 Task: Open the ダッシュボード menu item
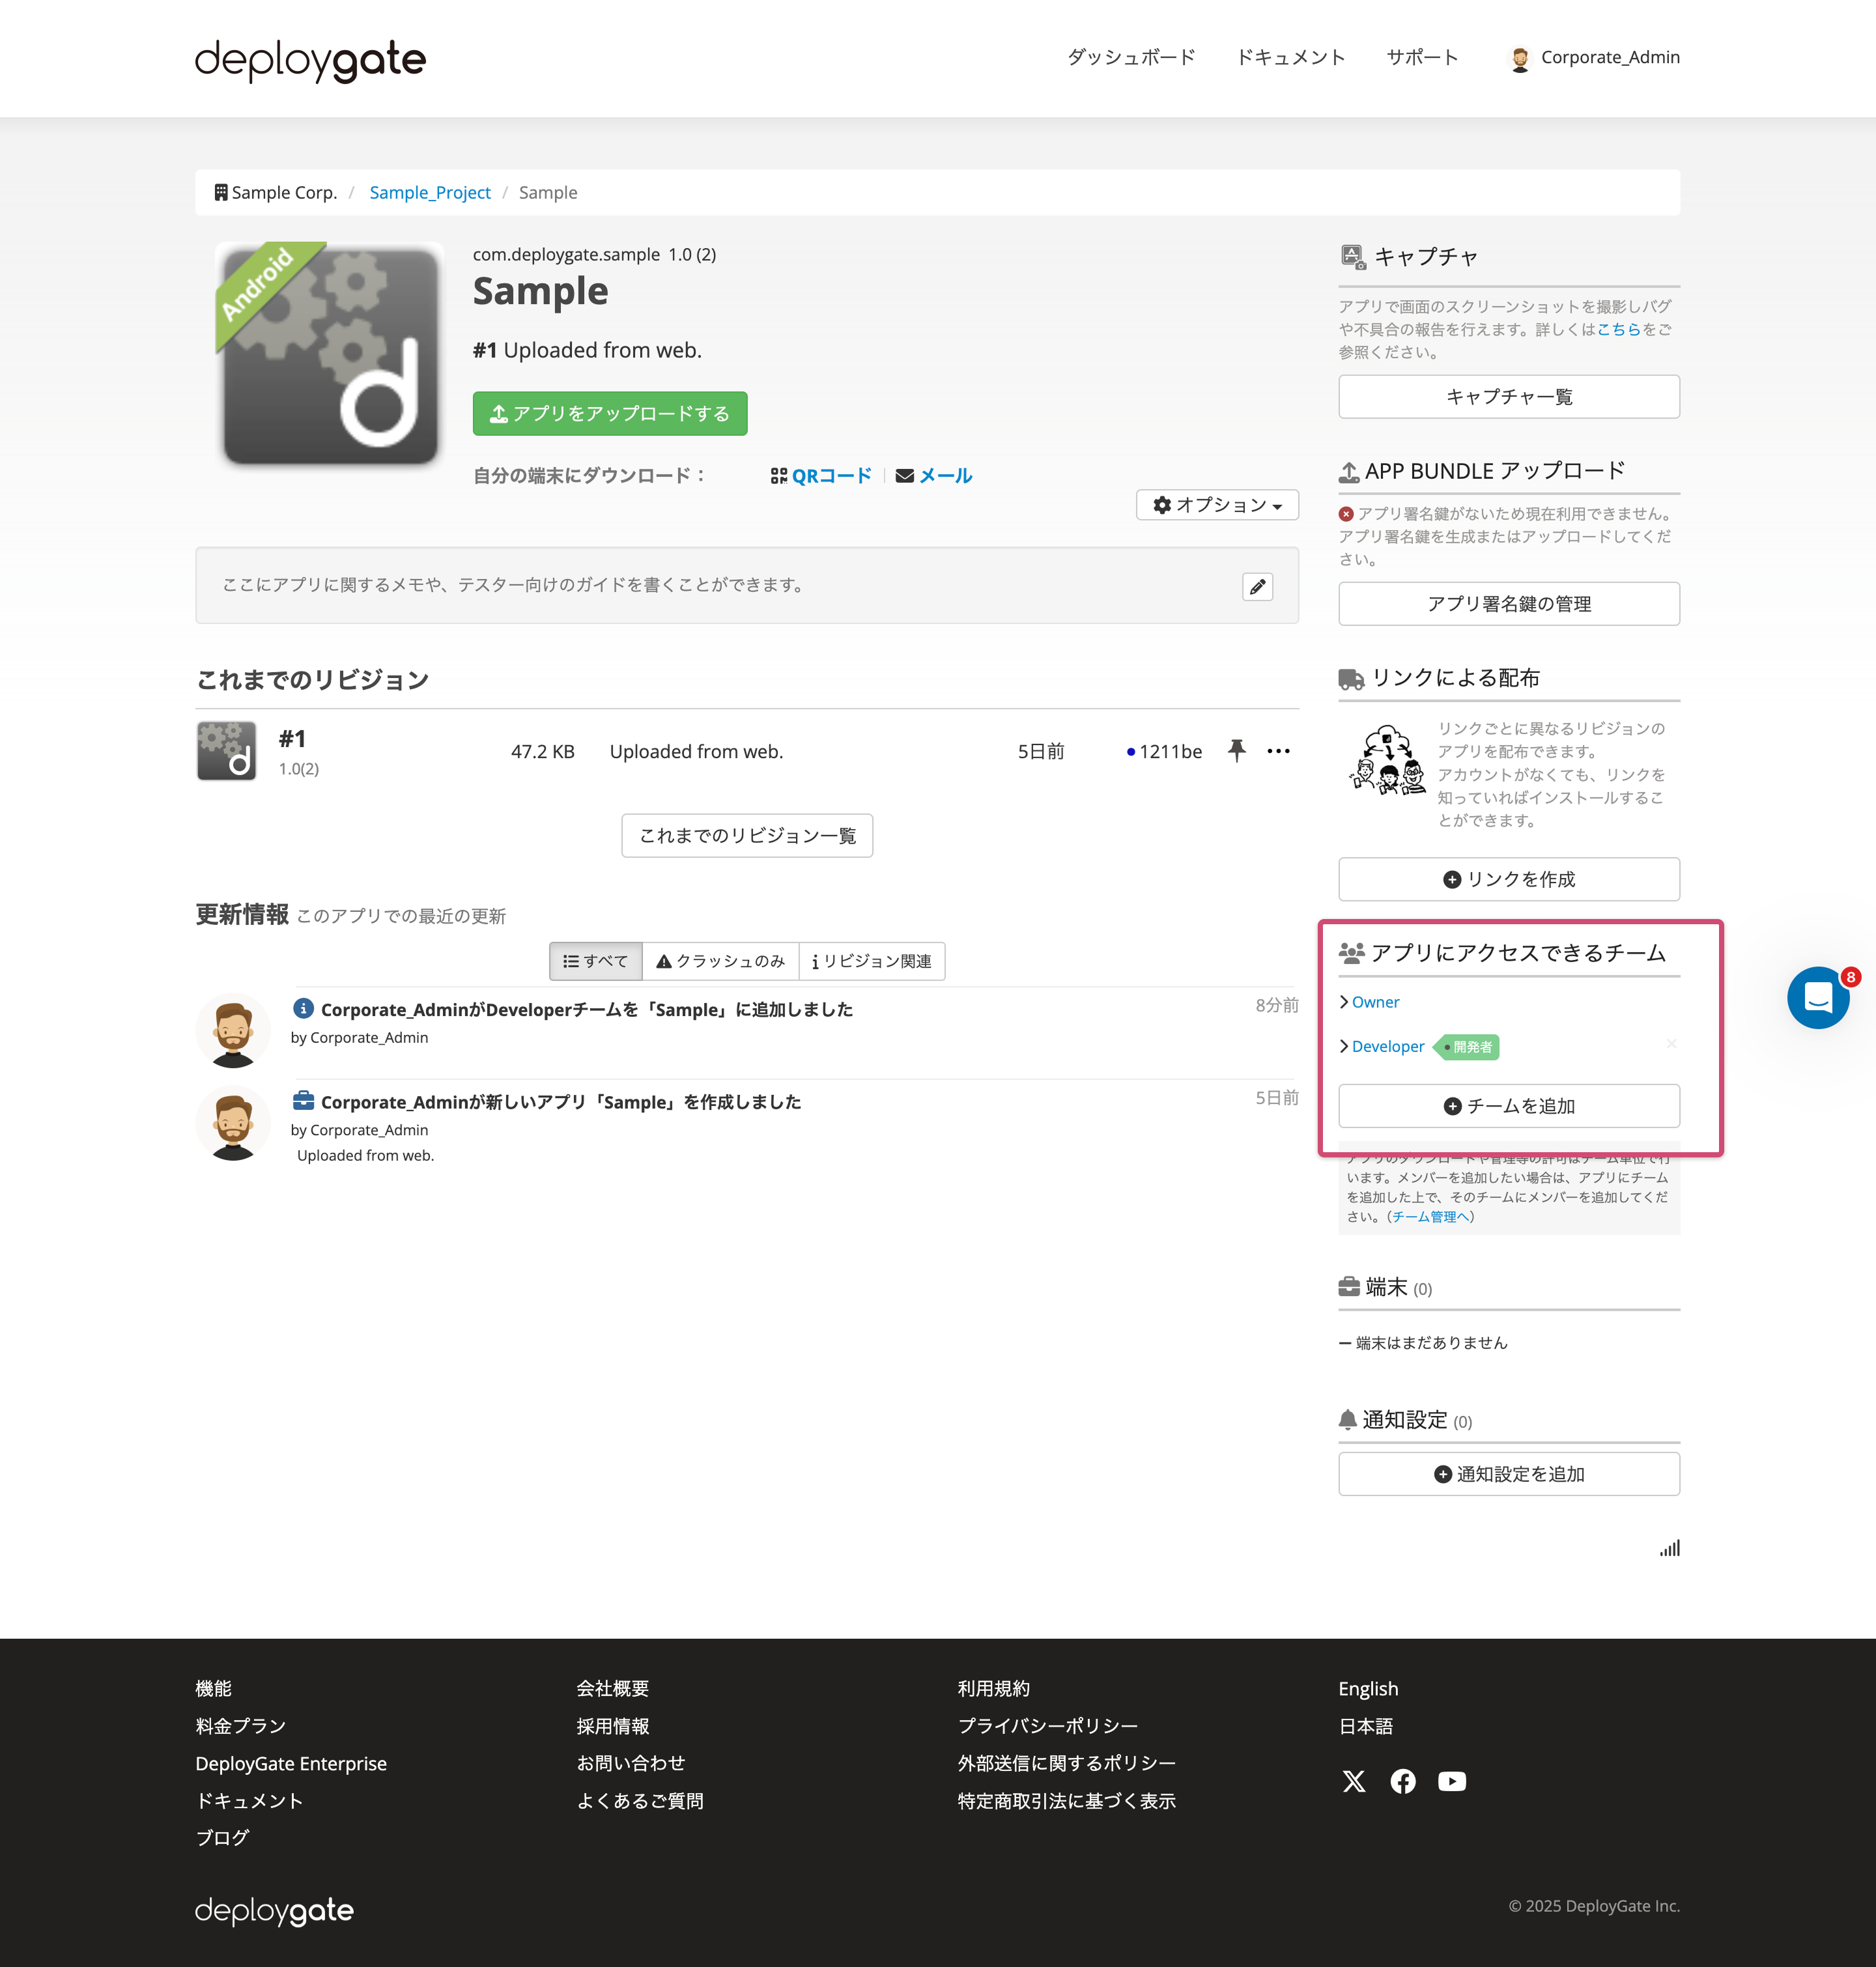click(x=1130, y=57)
